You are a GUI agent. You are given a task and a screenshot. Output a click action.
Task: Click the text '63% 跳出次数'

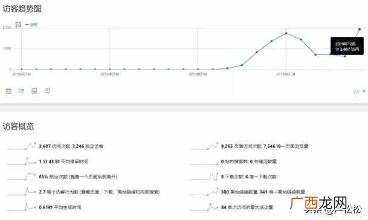(x=53, y=177)
